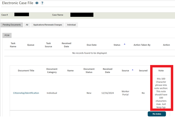175x119 pixels.
Task: Open the Individual tab
Action: (x=72, y=25)
